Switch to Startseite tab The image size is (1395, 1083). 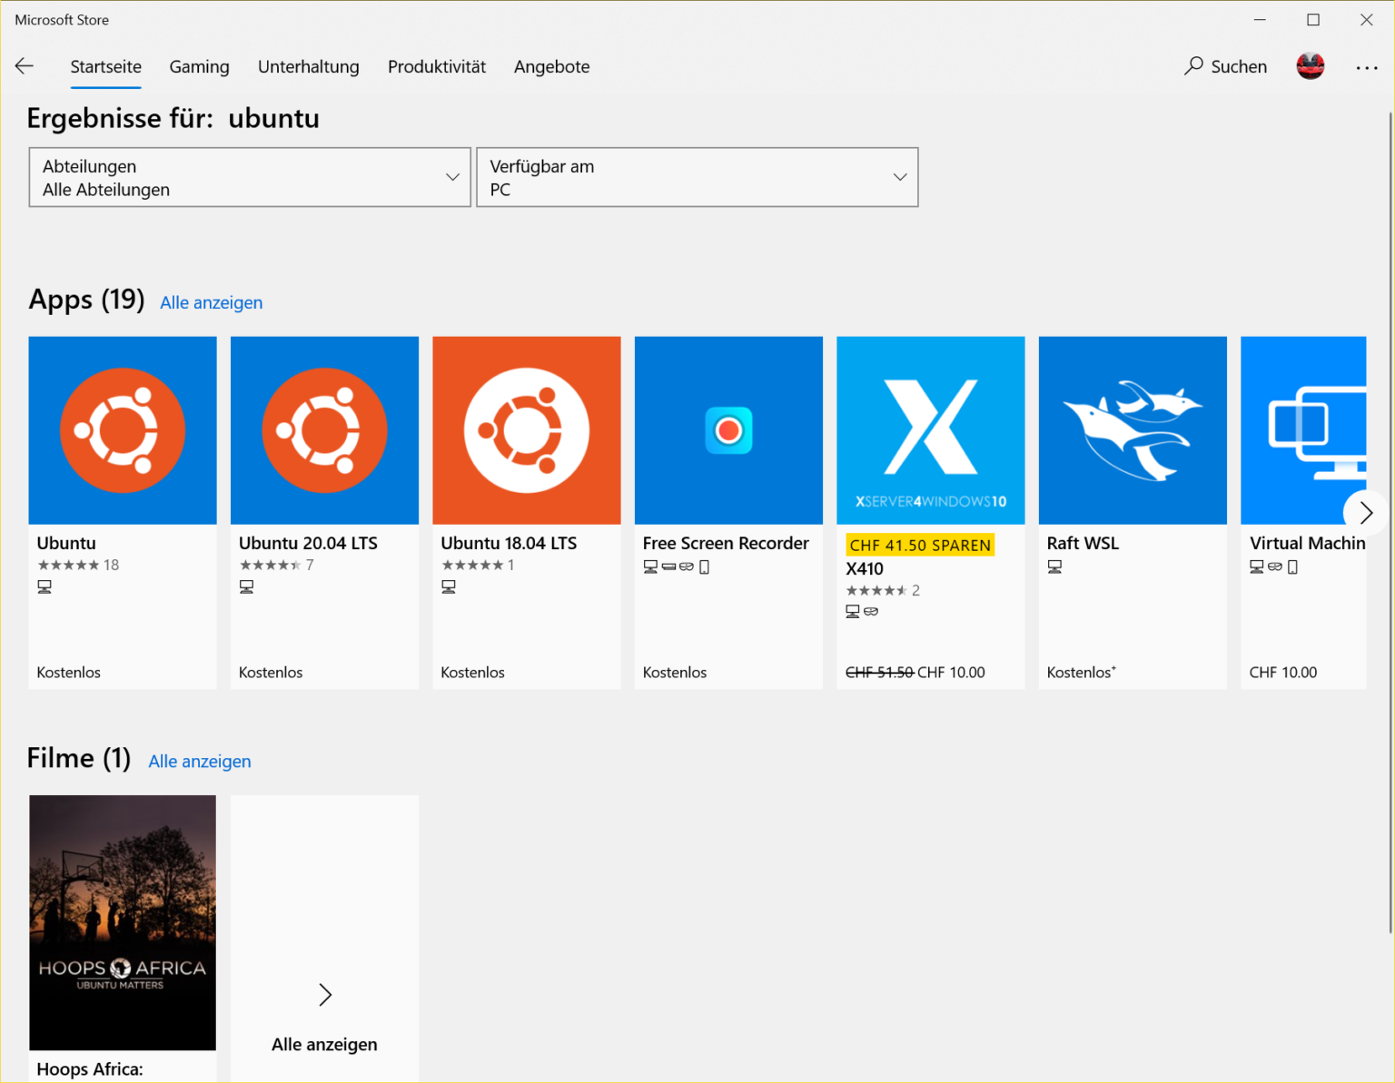106,66
